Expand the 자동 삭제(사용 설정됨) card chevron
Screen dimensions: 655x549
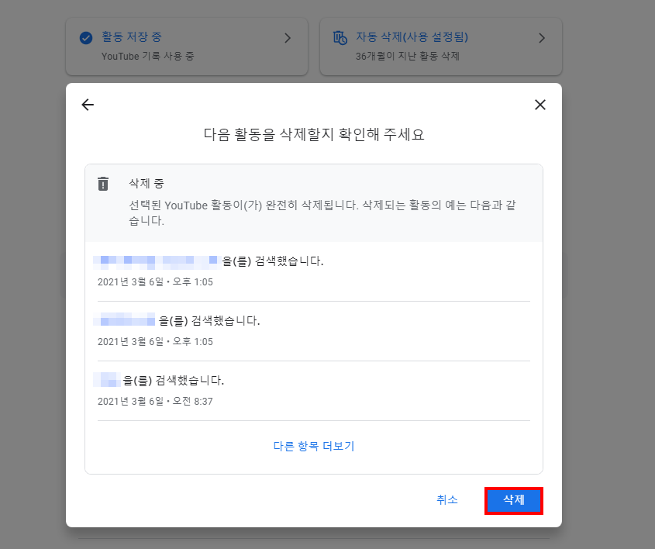pos(542,38)
